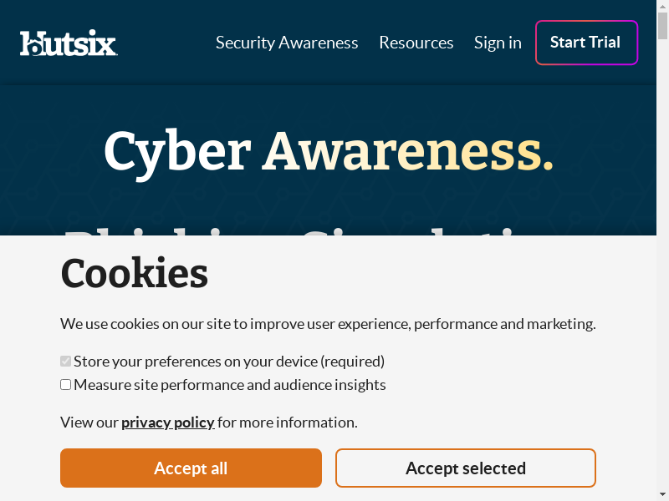Open the privacy policy link
The width and height of the screenshot is (669, 501).
[x=167, y=423]
